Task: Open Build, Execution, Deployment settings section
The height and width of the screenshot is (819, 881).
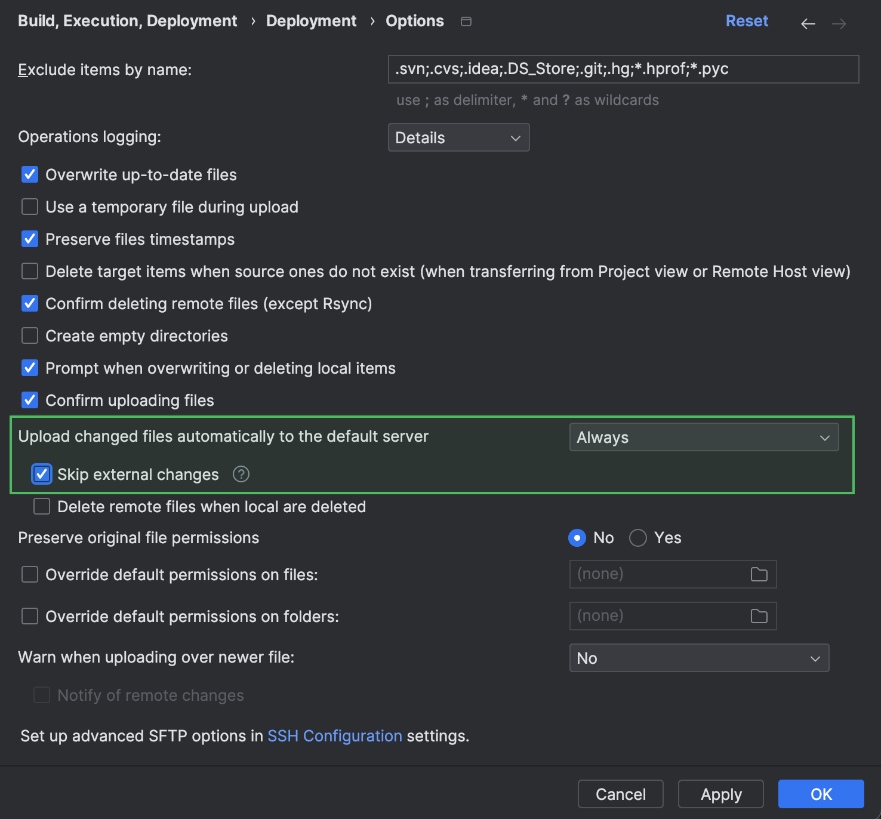Action: click(127, 20)
